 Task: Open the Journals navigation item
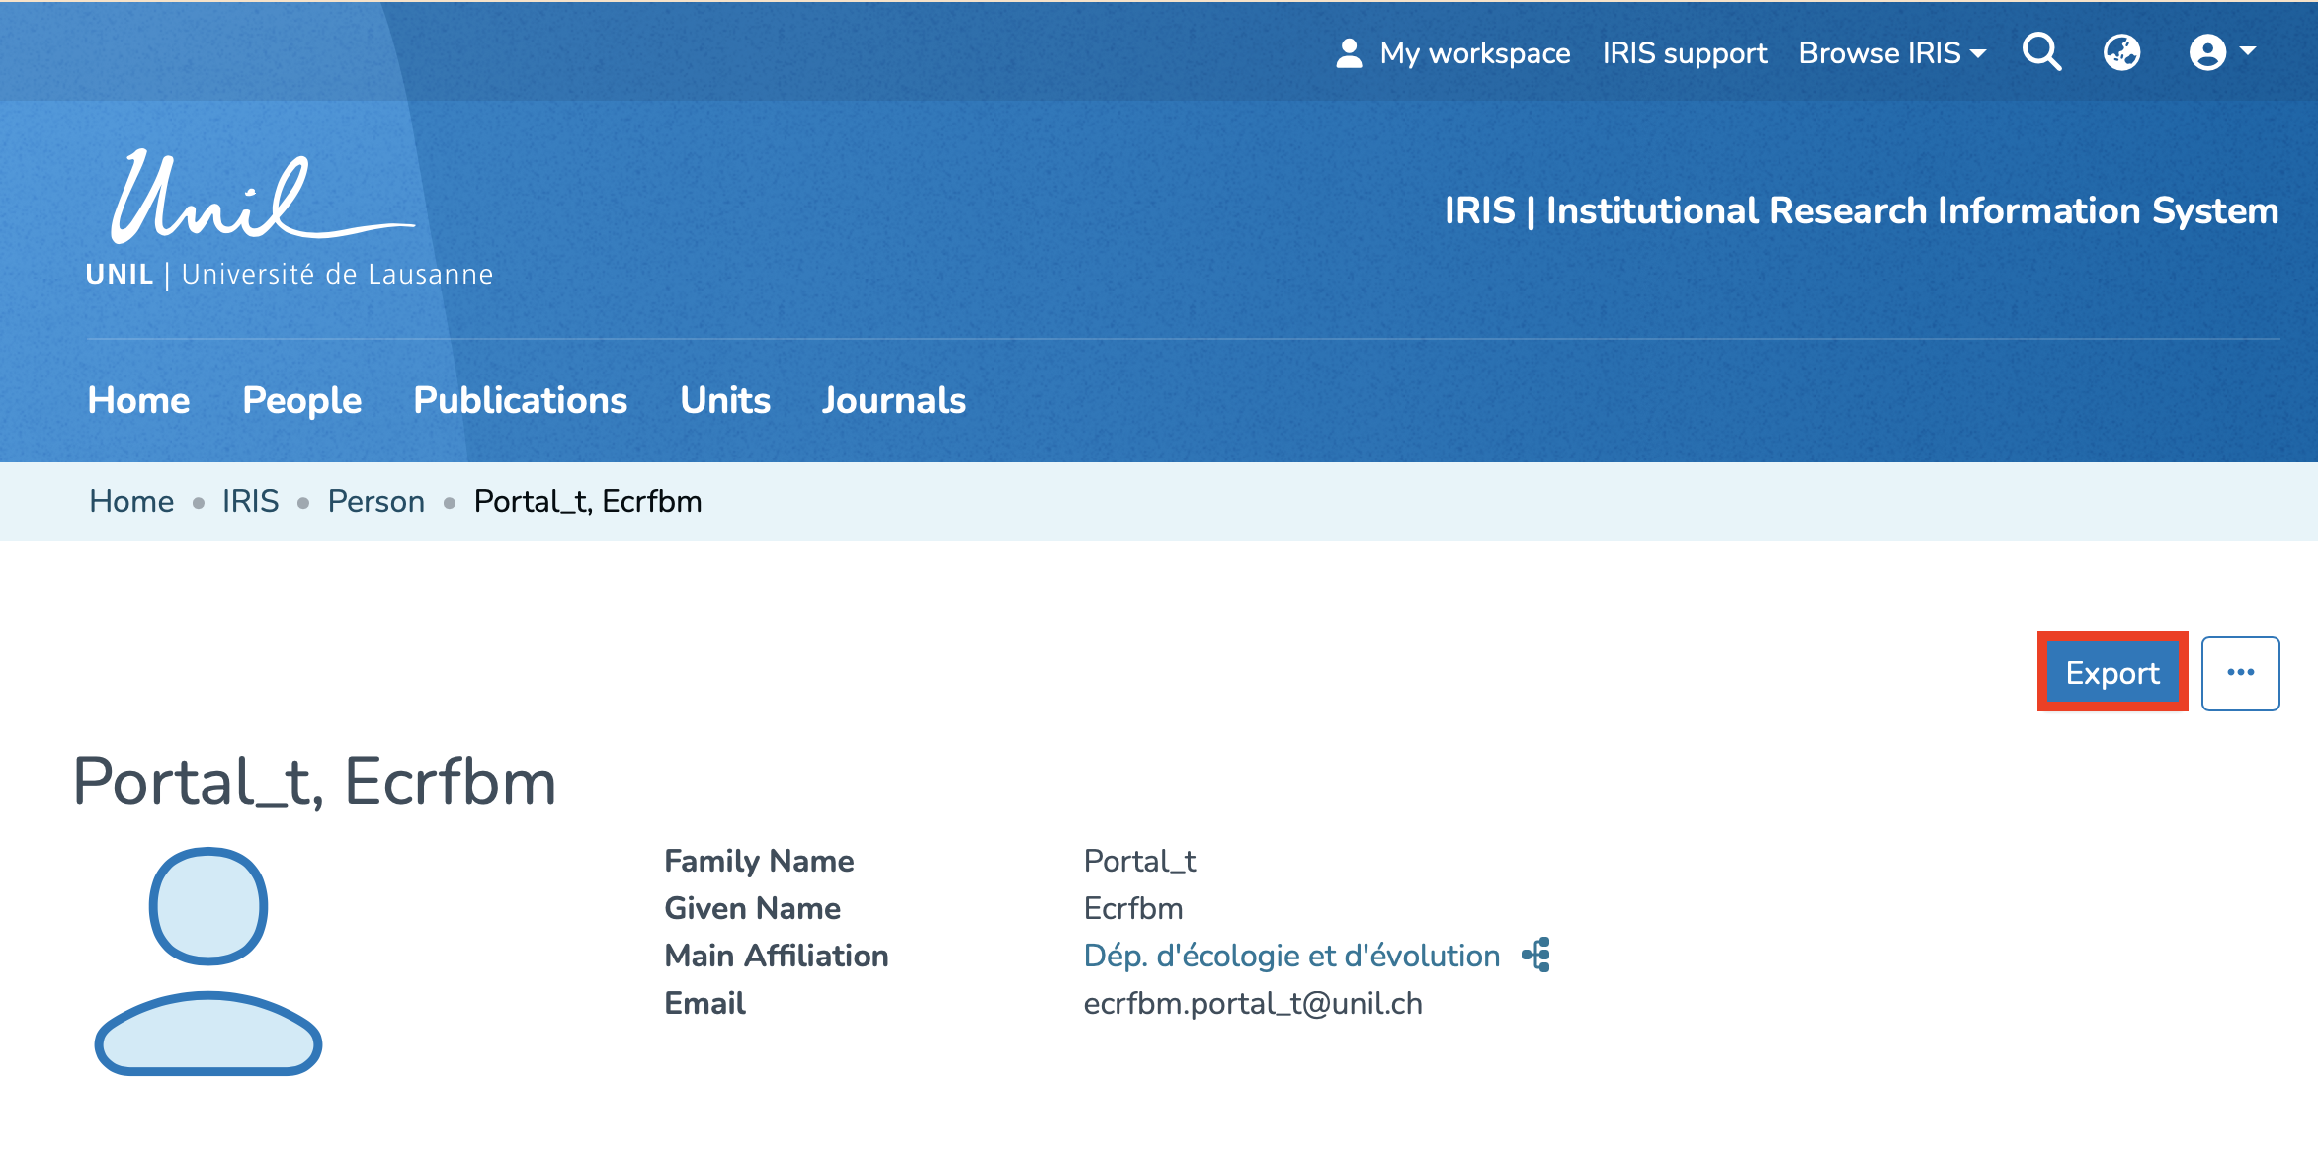click(893, 400)
